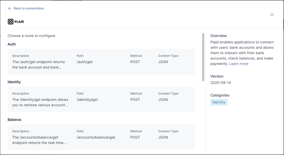The height and width of the screenshot is (155, 284).
Task: Close the Plaid connection dialog
Action: [272, 15]
